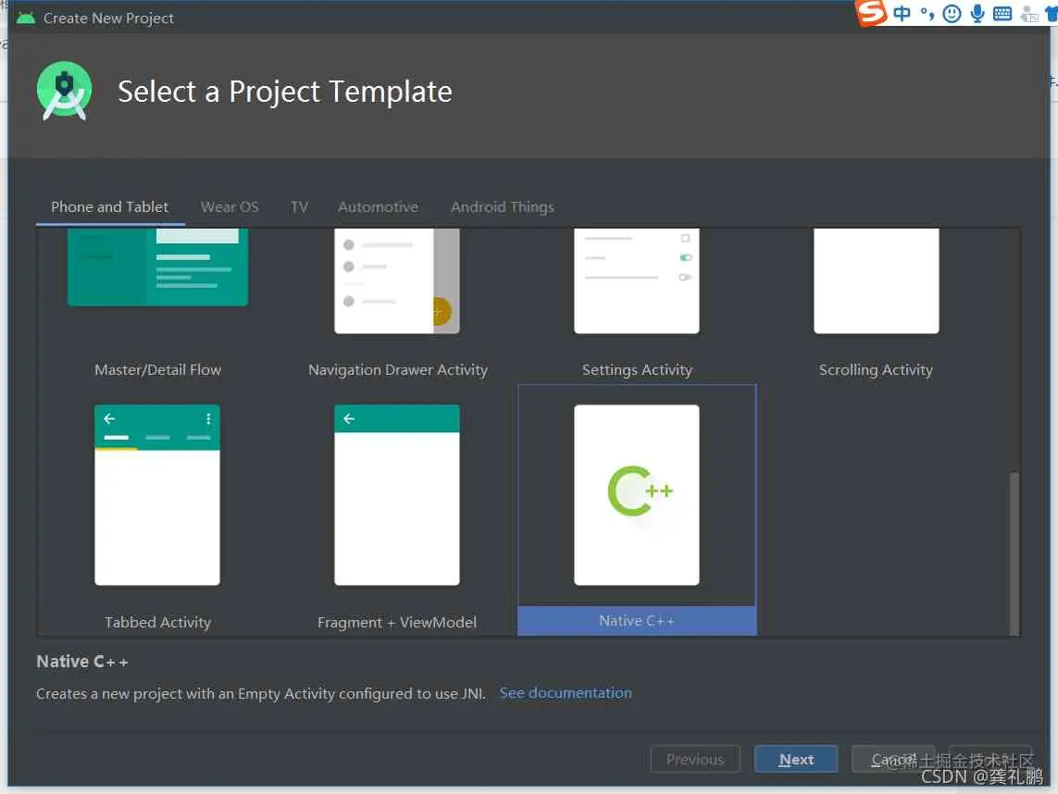Click the Cancel button
The width and height of the screenshot is (1058, 794).
(893, 759)
